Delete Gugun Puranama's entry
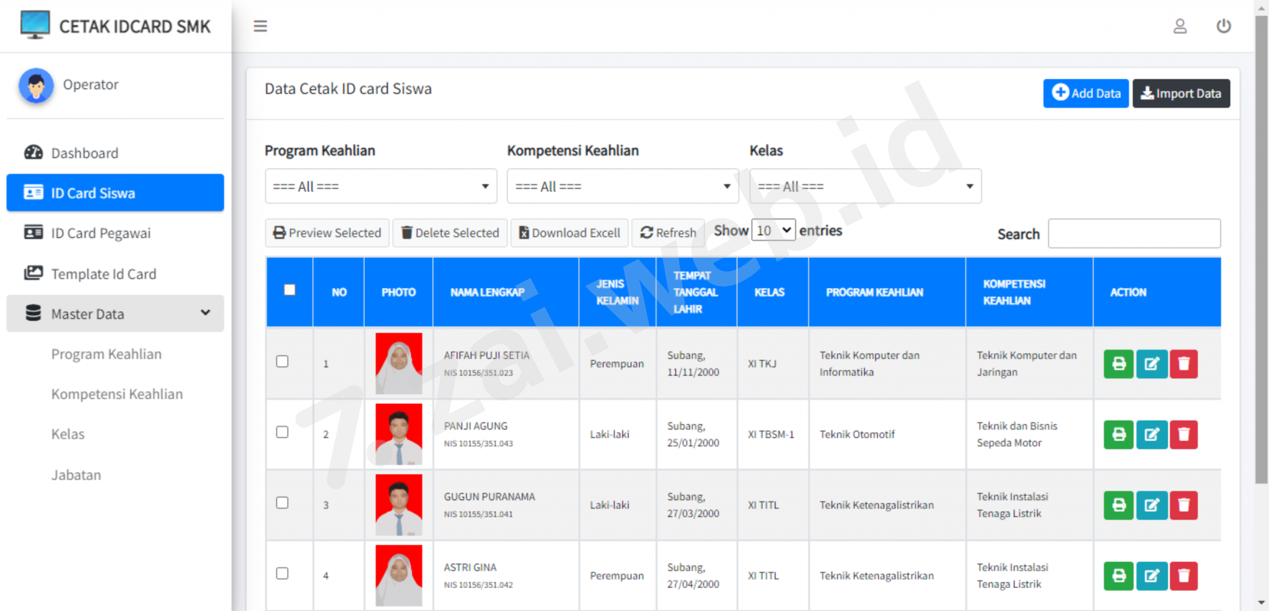The image size is (1269, 611). coord(1184,505)
